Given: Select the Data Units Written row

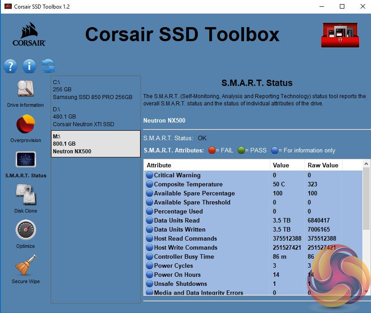Looking at the screenshot, I should 179,229.
